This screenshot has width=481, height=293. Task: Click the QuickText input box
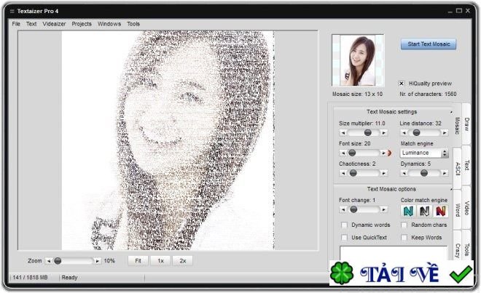click(394, 253)
